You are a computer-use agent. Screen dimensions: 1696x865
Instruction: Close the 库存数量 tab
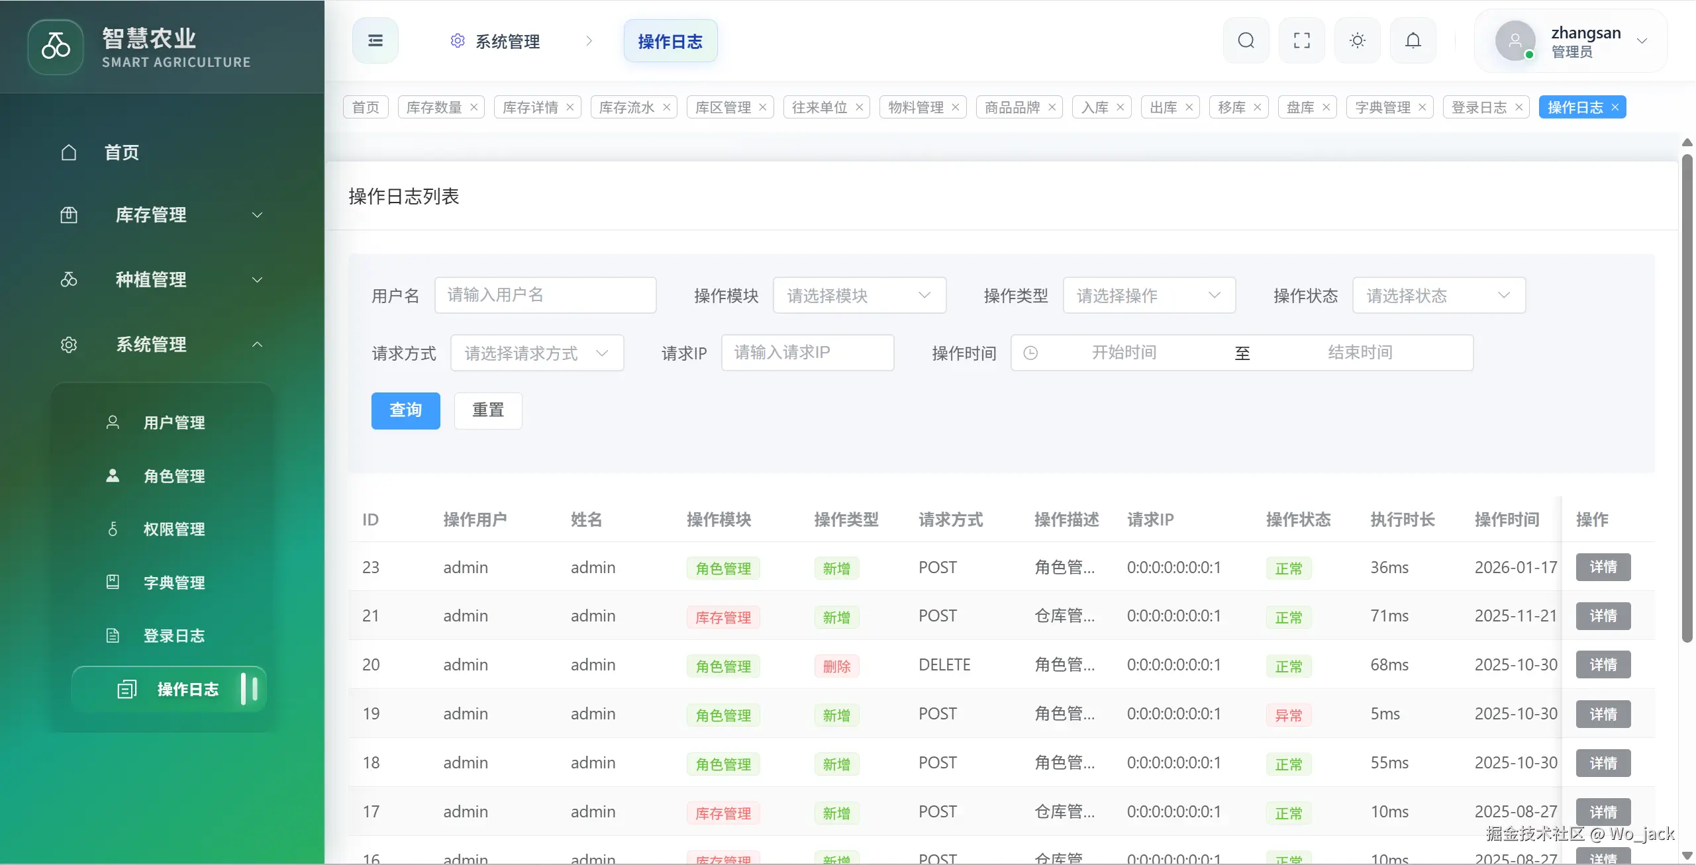click(x=474, y=107)
